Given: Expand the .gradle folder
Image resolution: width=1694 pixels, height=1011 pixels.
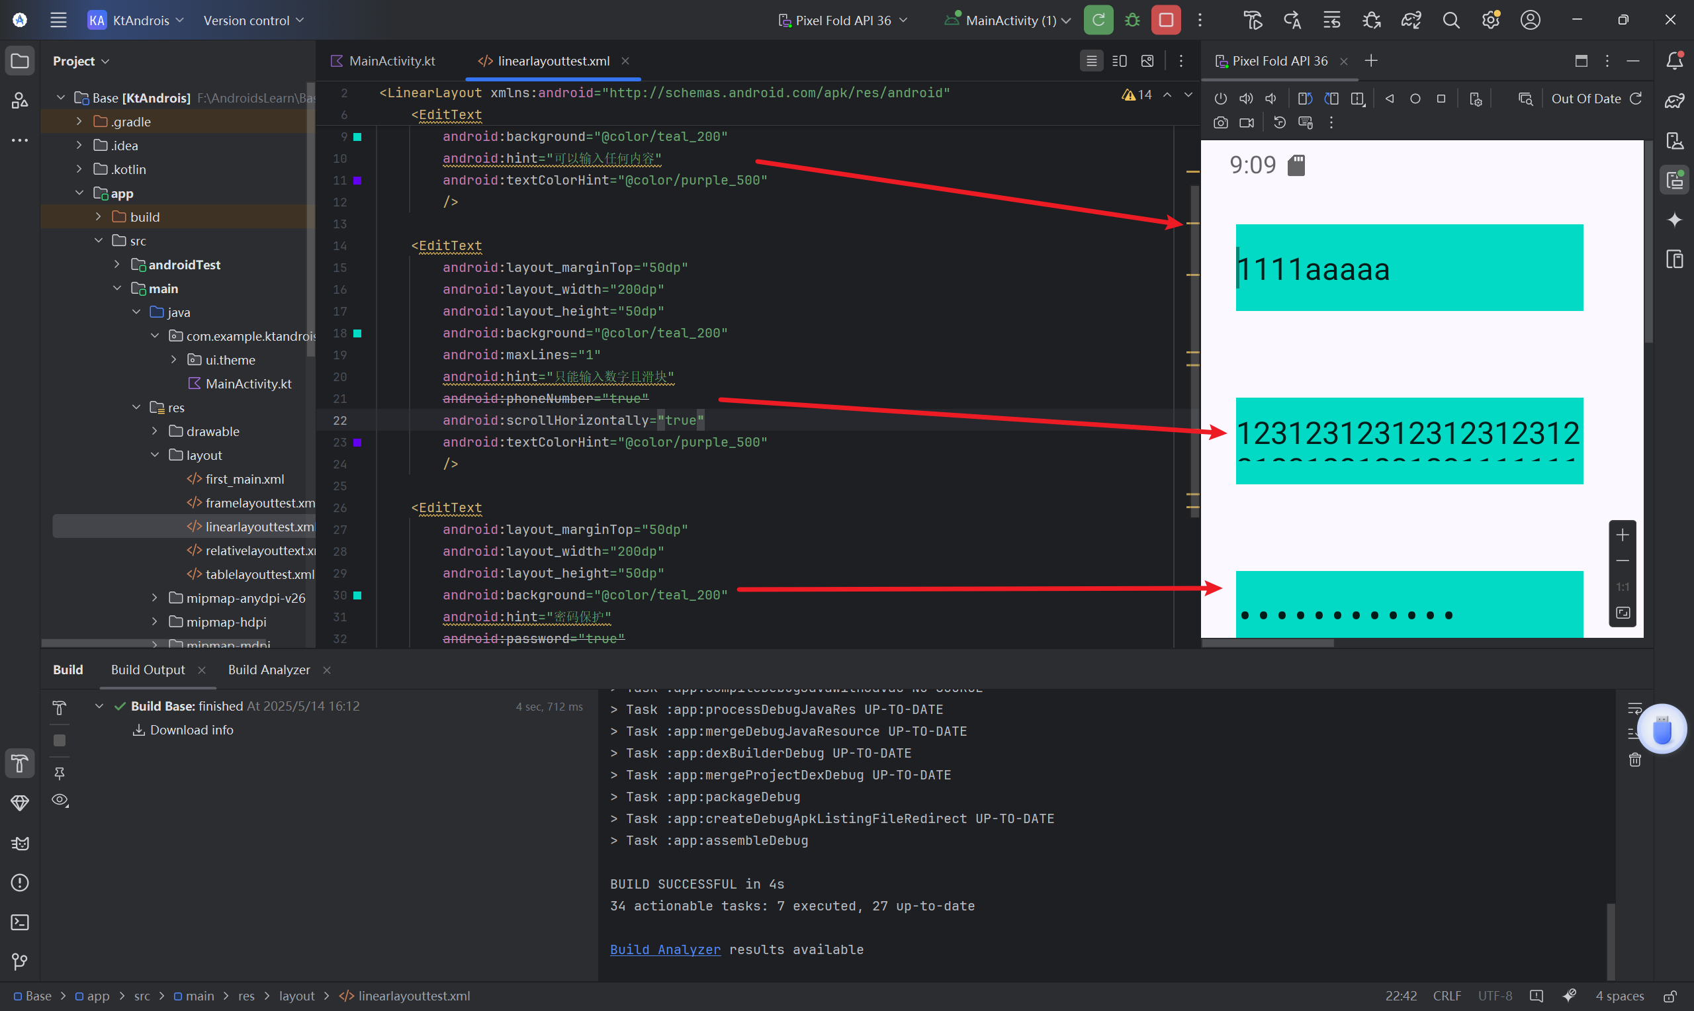Looking at the screenshot, I should pyautogui.click(x=79, y=121).
